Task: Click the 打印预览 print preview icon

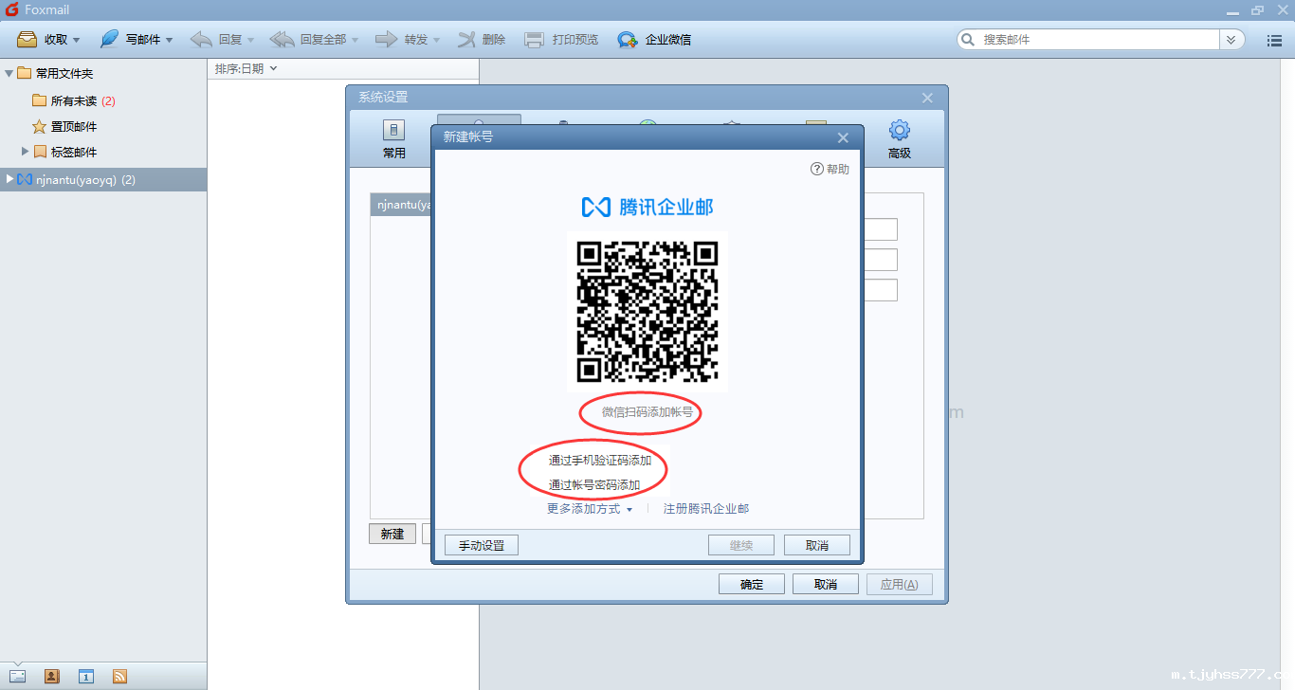Action: click(535, 40)
